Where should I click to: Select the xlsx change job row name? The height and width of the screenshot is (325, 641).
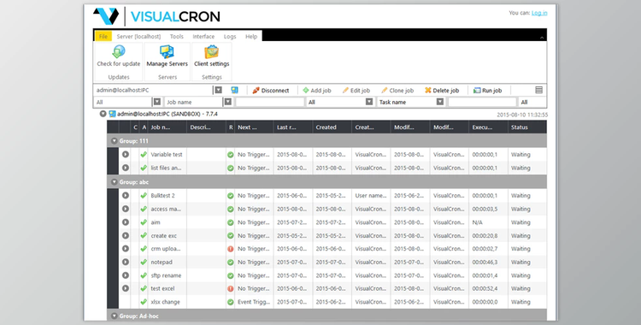click(x=165, y=302)
